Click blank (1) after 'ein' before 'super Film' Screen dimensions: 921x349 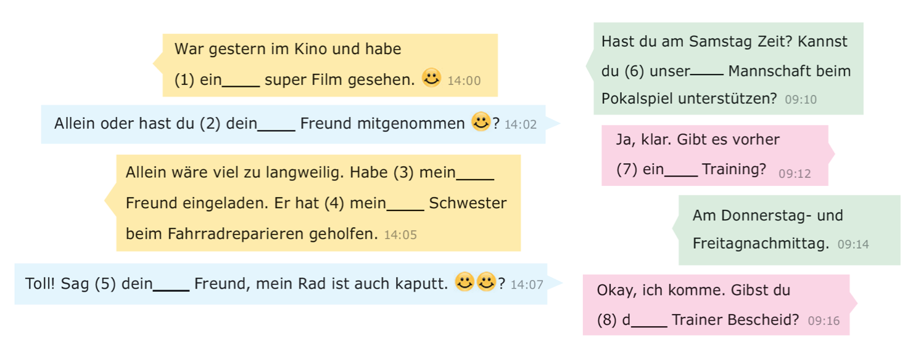[x=241, y=81]
